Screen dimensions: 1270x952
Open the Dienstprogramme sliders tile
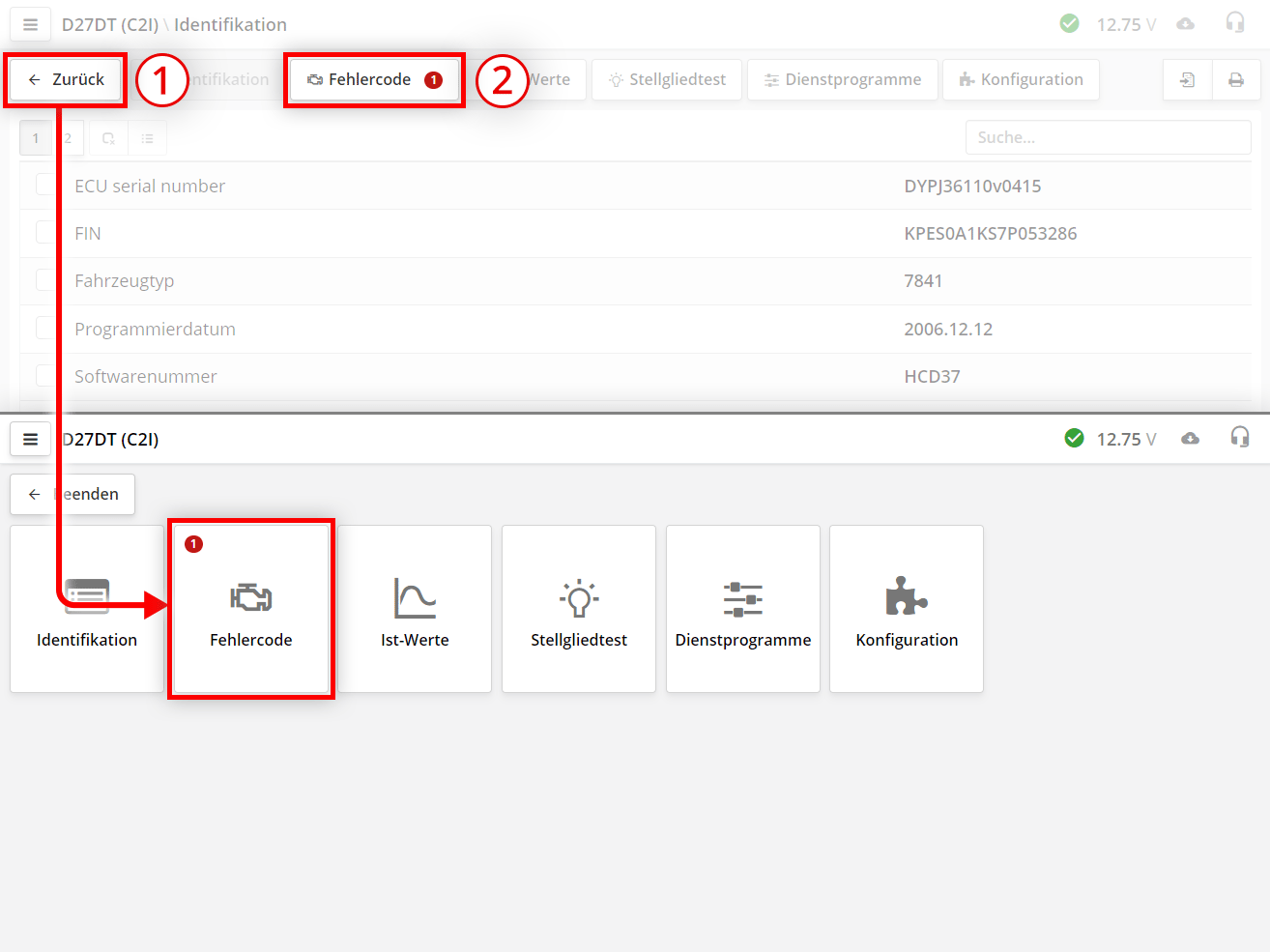pos(743,609)
